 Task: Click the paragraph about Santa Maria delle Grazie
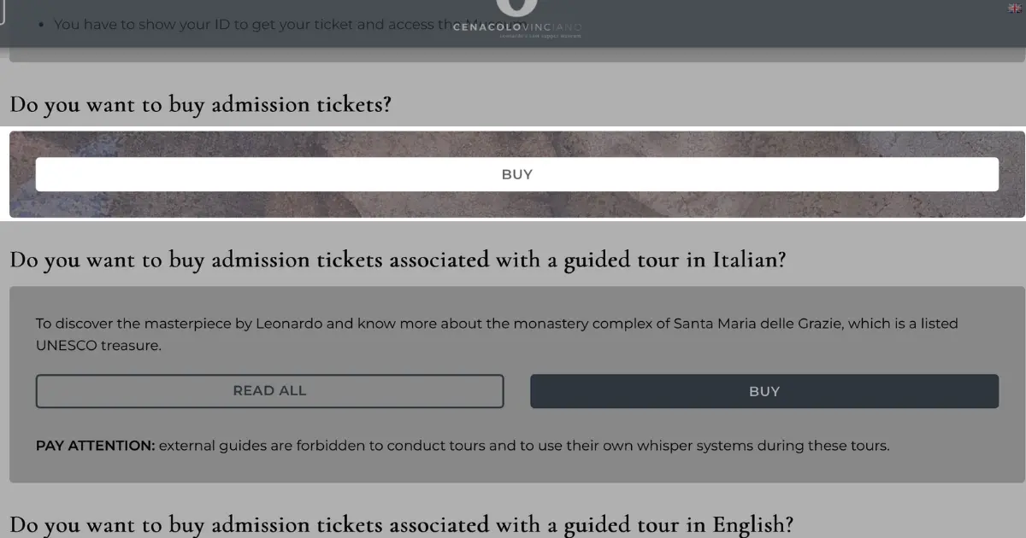point(497,334)
